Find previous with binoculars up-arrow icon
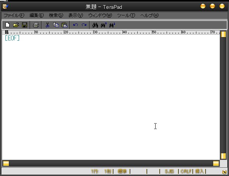The width and height of the screenshot is (229, 176). coord(104,25)
